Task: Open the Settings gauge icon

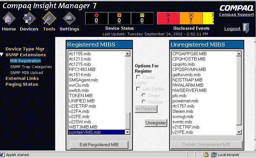Action: [69, 19]
